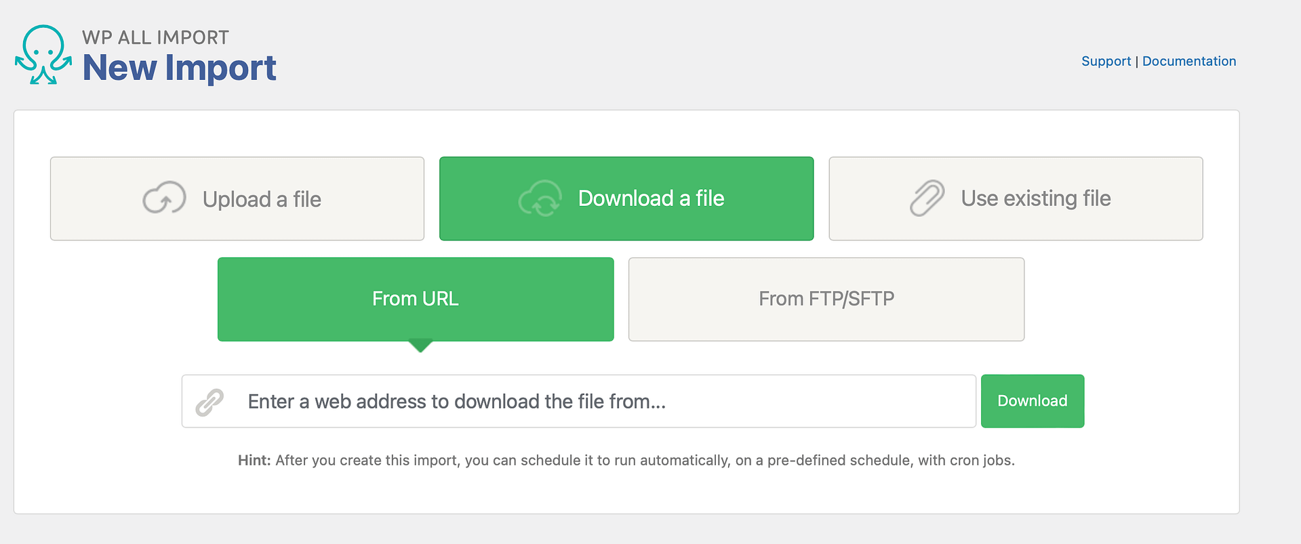Click the New Import page heading

(x=179, y=68)
